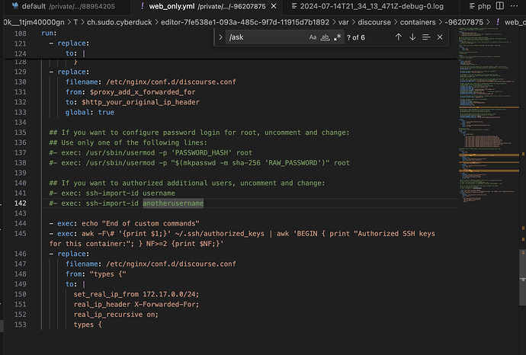526x355 pixels.
Task: Click line number 142 in gutter
Action: click(20, 203)
